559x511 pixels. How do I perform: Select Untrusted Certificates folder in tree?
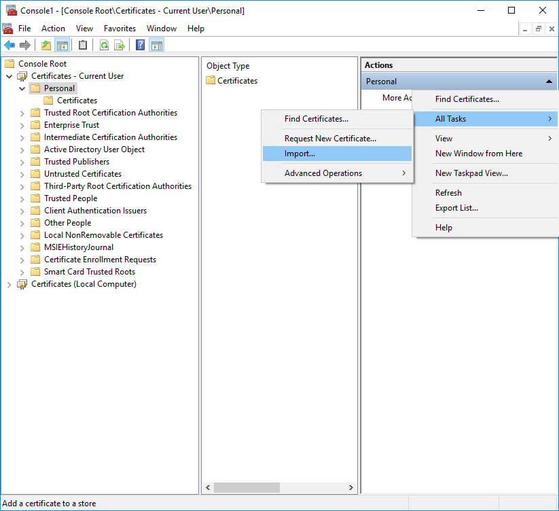(x=83, y=174)
